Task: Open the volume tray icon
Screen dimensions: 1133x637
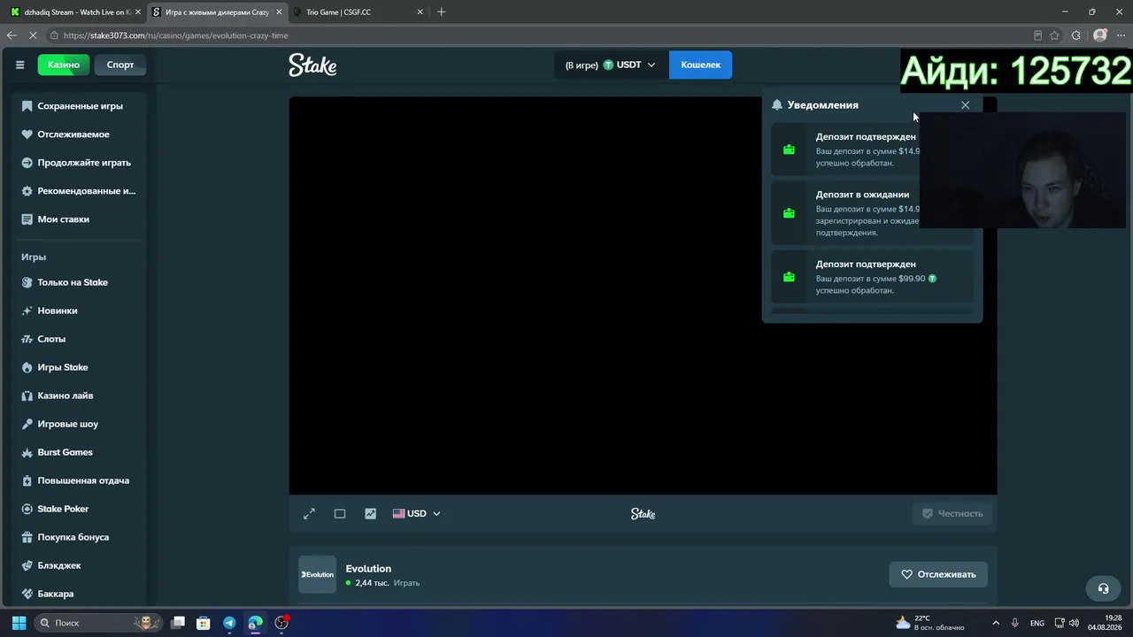Action: pos(1075,623)
